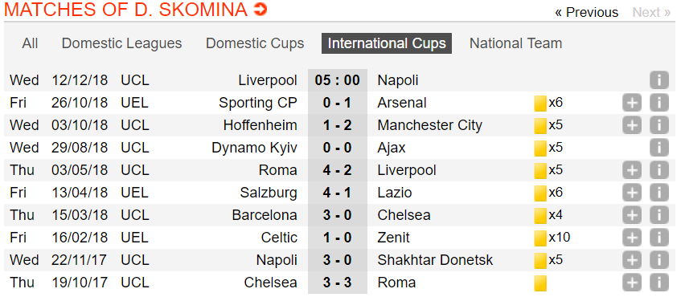Open info icon for Chelsea vs Roma
Image resolution: width=681 pixels, height=297 pixels.
pyautogui.click(x=658, y=283)
